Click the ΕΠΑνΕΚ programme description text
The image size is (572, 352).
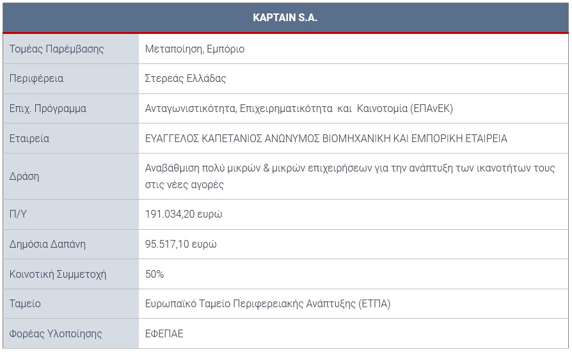299,109
